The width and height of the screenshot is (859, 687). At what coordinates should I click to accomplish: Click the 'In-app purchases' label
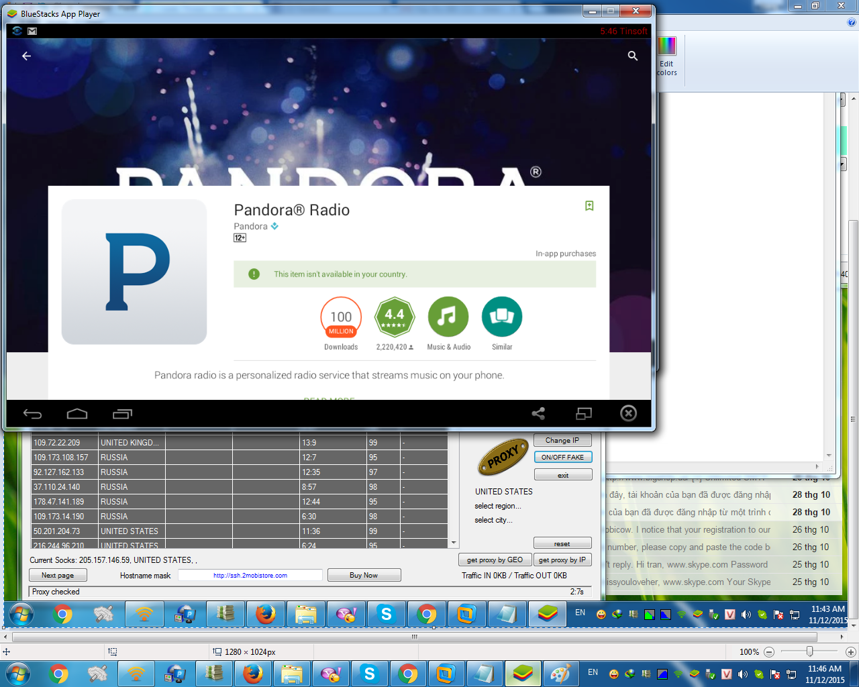pos(566,254)
